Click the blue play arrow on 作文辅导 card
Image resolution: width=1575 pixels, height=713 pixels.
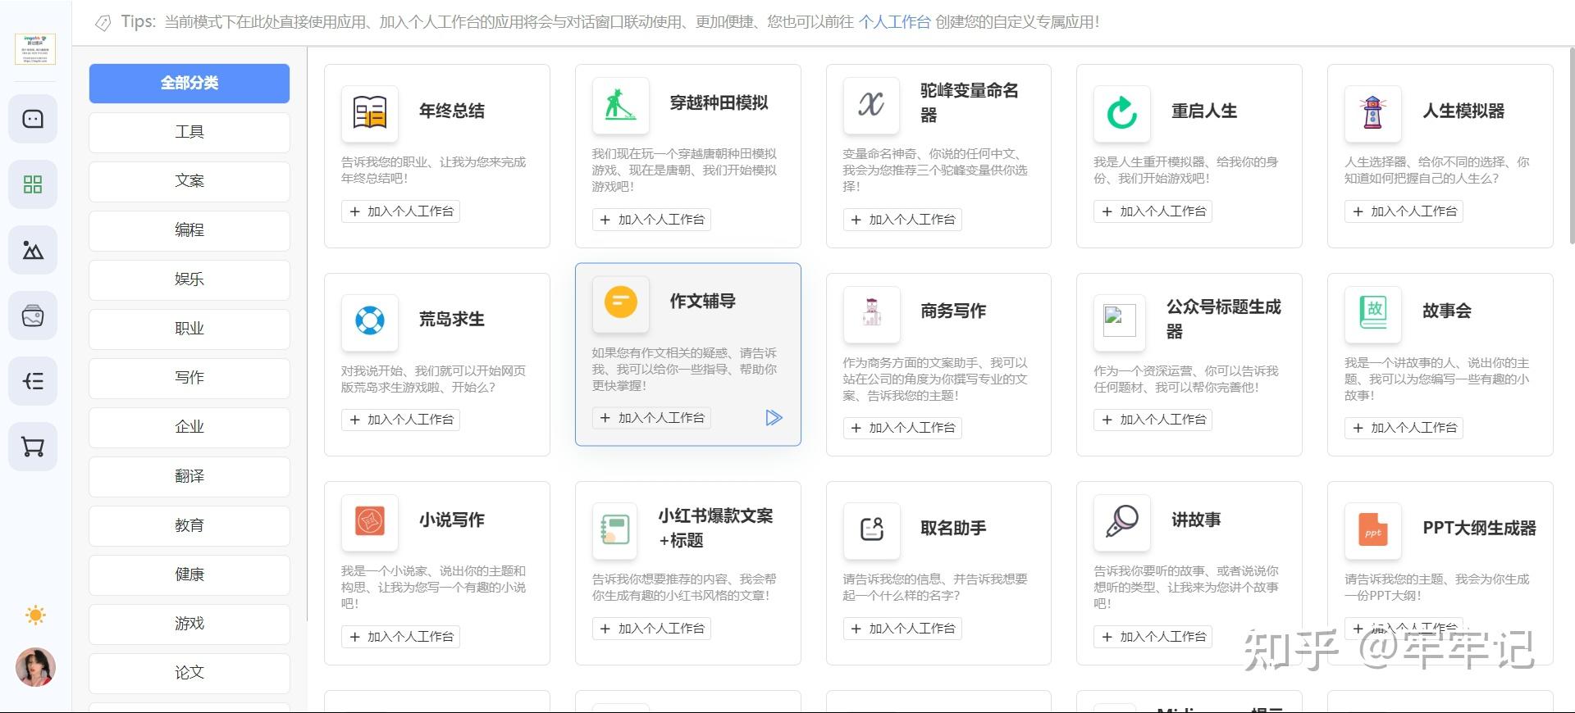click(x=774, y=418)
